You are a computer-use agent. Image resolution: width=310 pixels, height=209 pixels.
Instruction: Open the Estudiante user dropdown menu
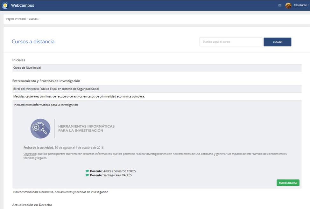(300, 5)
